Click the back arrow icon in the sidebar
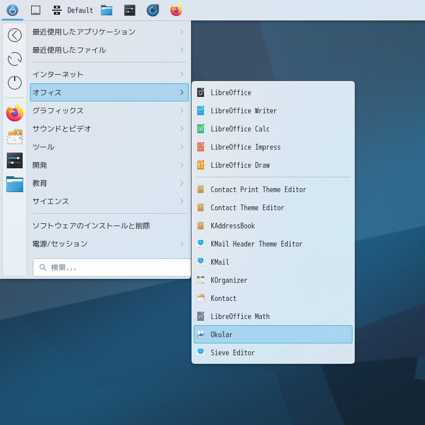The image size is (425, 425). pos(15,35)
